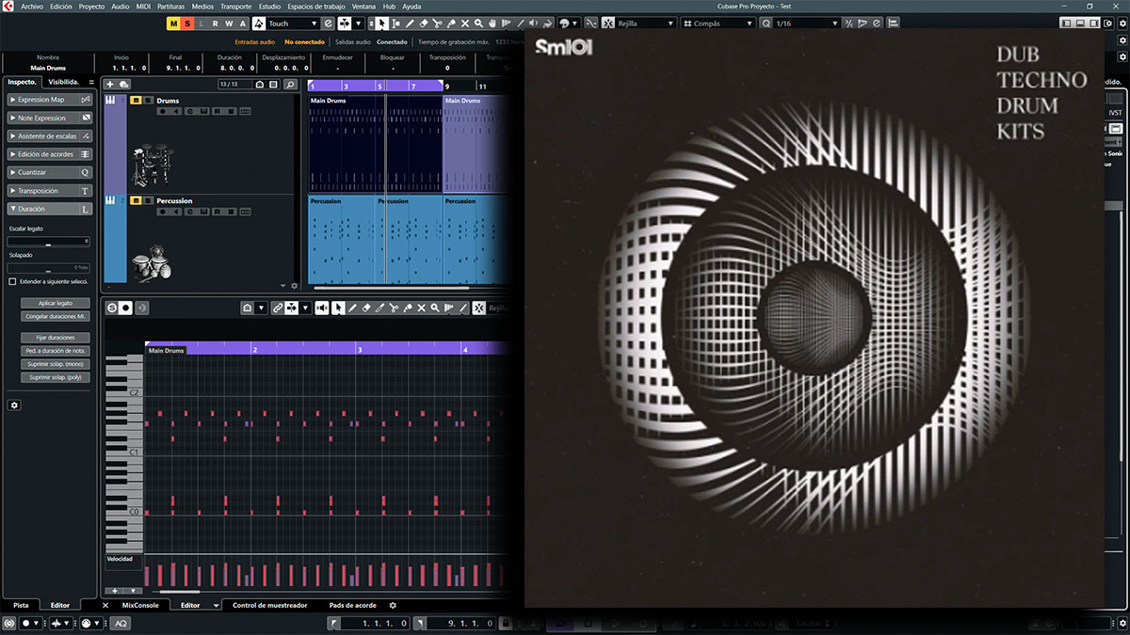Click Congelar duraciones MIDI button
This screenshot has width=1130, height=635.
point(56,316)
